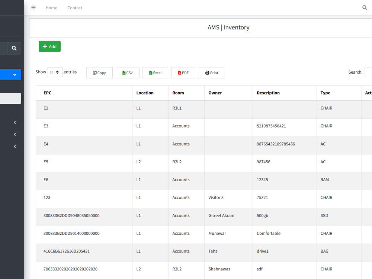
Task: Open the hamburger navigation menu
Action: tap(33, 7)
